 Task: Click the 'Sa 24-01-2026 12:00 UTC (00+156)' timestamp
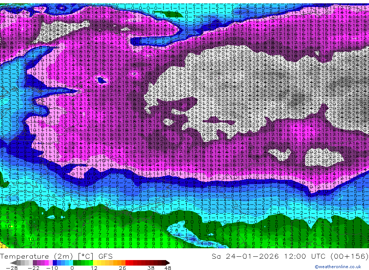pyautogui.click(x=290, y=256)
